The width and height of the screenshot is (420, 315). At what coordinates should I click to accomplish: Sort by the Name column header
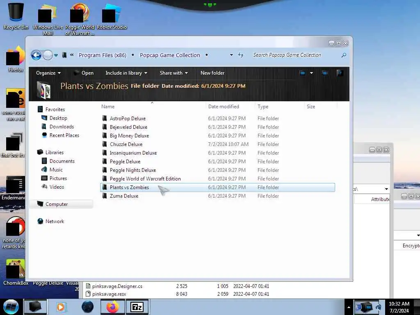(x=153, y=107)
